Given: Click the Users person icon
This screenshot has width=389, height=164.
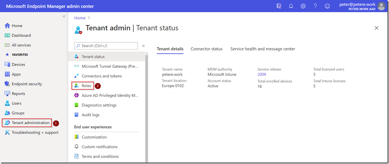Looking at the screenshot, I should pyautogui.click(x=8, y=103).
